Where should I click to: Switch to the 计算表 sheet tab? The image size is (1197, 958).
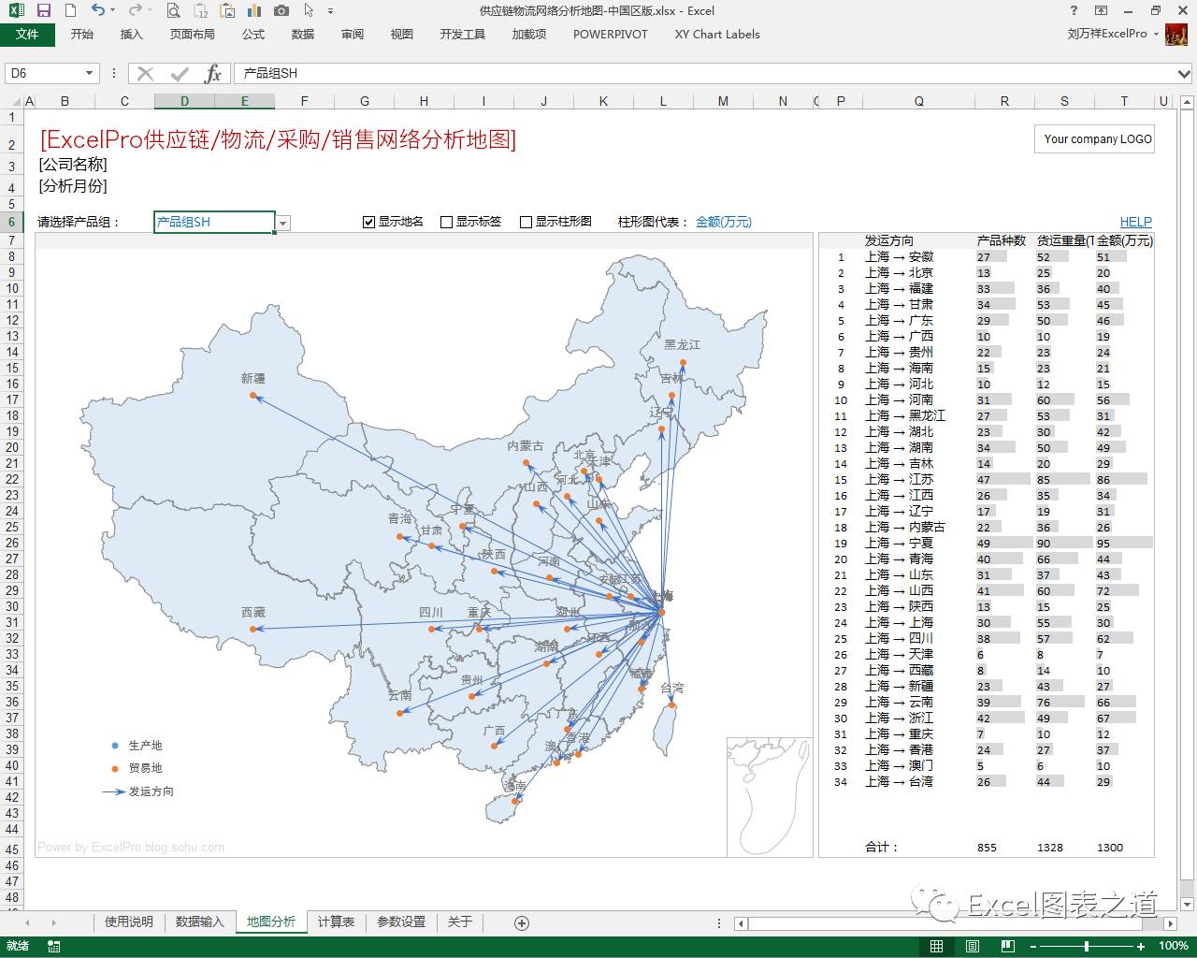[x=337, y=922]
